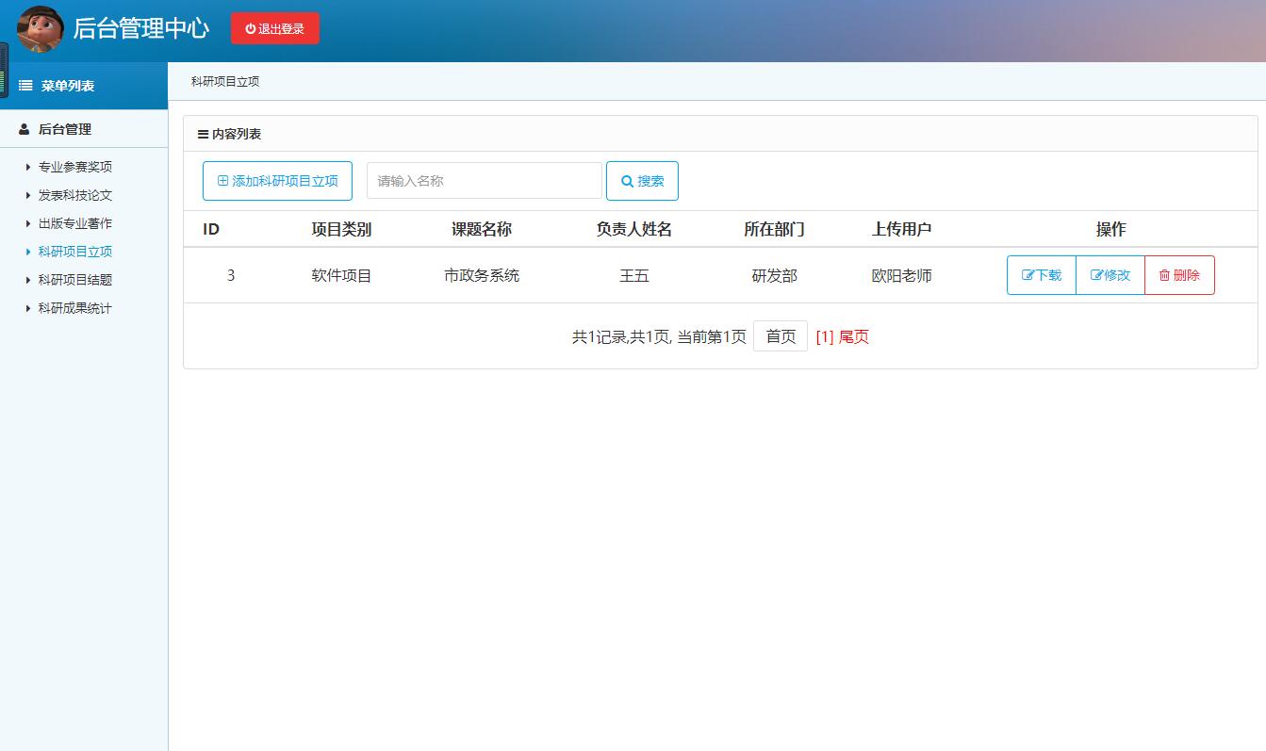Click the 请输入名称 search field
The image size is (1266, 751).
click(484, 180)
